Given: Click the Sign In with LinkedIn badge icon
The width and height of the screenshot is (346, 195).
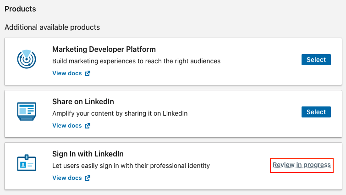Looking at the screenshot, I should 27,163.
